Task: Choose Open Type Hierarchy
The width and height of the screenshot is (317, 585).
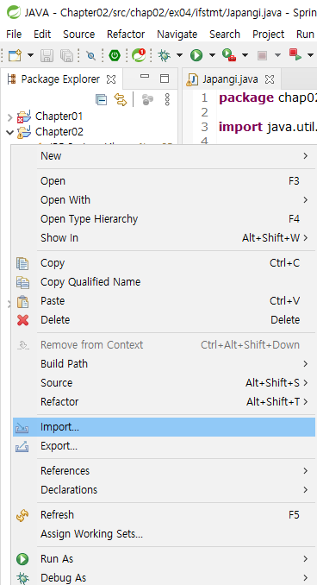Action: coord(164,219)
